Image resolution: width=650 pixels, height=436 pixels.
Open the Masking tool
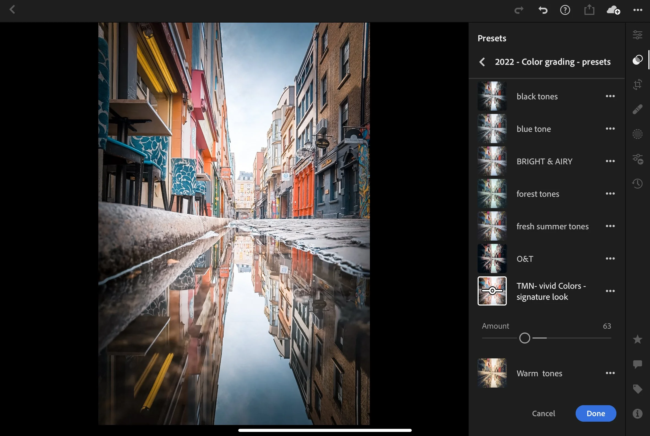[x=637, y=134]
